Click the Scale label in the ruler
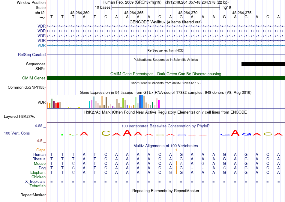The image size is (285, 202). tap(40, 7)
